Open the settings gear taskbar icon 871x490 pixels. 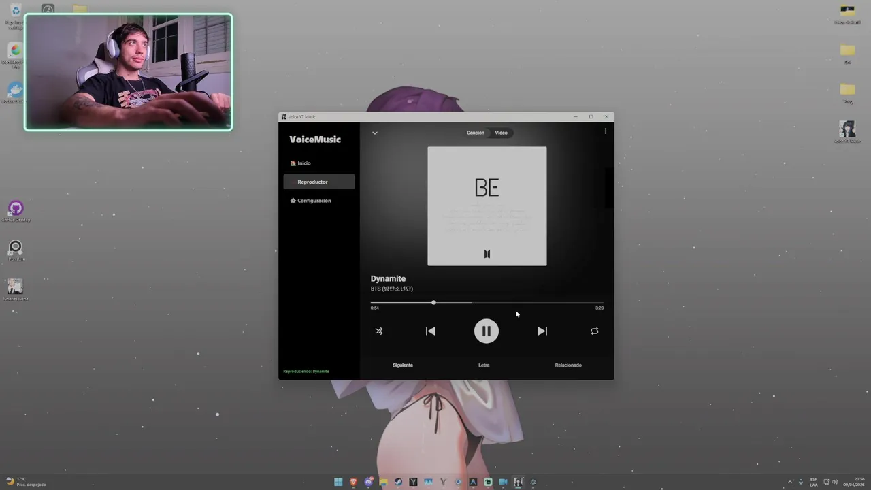click(x=533, y=482)
